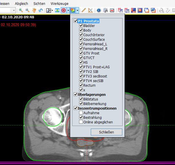The image size is (175, 165).
Task: Click the red target isocenter icon
Action: click(x=64, y=10)
